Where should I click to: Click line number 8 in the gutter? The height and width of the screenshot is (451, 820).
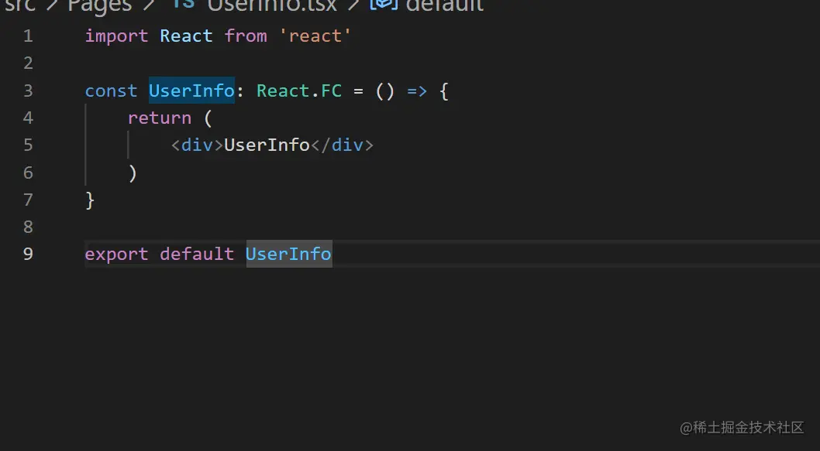click(28, 227)
